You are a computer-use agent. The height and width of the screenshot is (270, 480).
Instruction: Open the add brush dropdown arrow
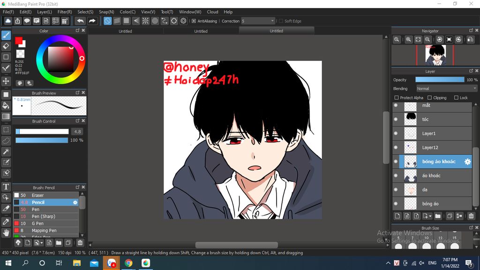[x=42, y=243]
